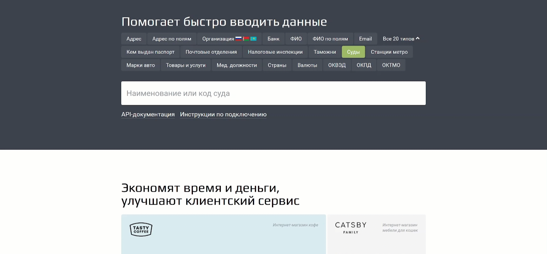547x254 pixels.
Task: Select the 'Банк' data type
Action: click(273, 39)
